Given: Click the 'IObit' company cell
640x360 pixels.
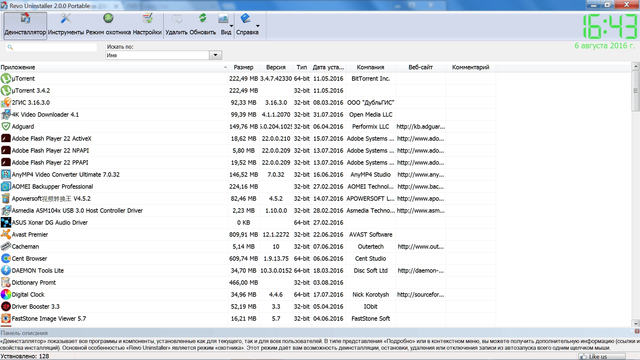Looking at the screenshot, I should 371,307.
